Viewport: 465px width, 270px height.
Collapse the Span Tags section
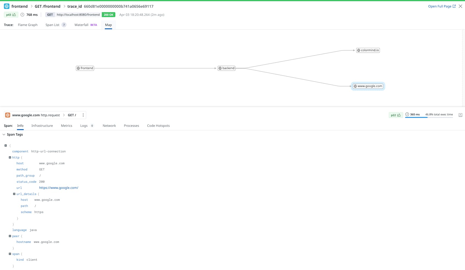point(4,134)
